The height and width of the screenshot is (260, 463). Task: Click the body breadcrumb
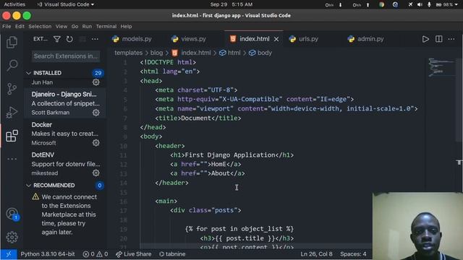(260, 53)
